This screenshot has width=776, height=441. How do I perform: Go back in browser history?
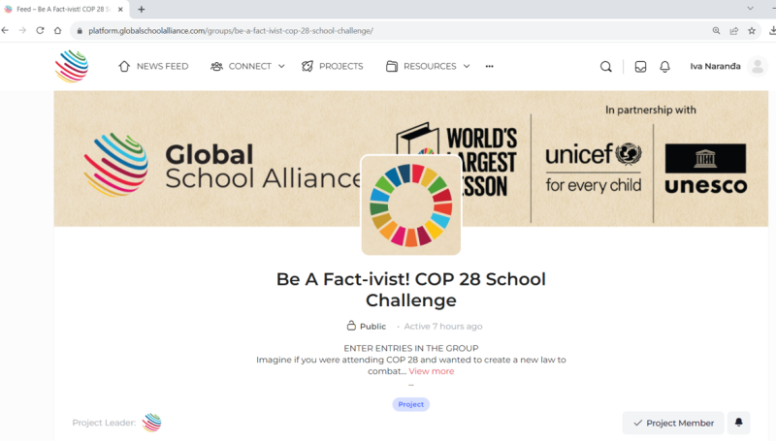click(6, 31)
